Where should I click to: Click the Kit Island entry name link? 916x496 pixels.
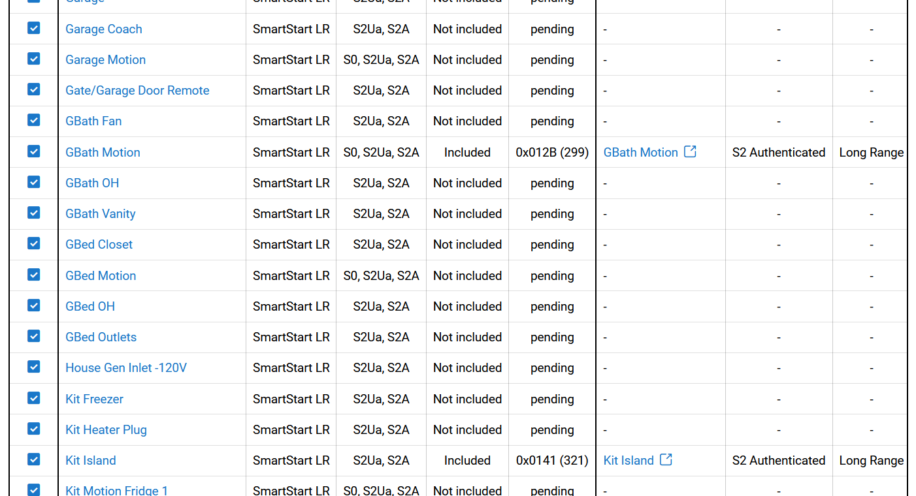pos(91,461)
